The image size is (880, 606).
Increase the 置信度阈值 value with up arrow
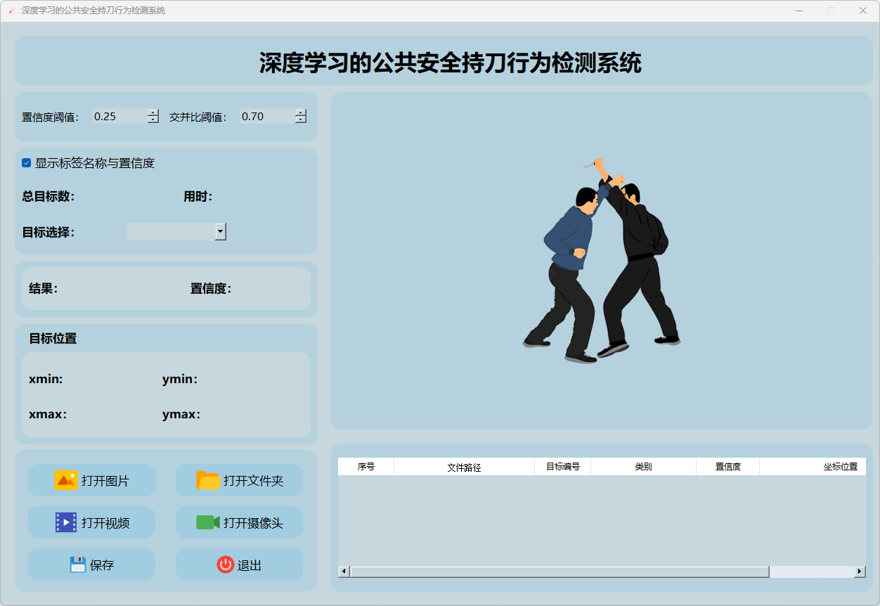pos(153,113)
